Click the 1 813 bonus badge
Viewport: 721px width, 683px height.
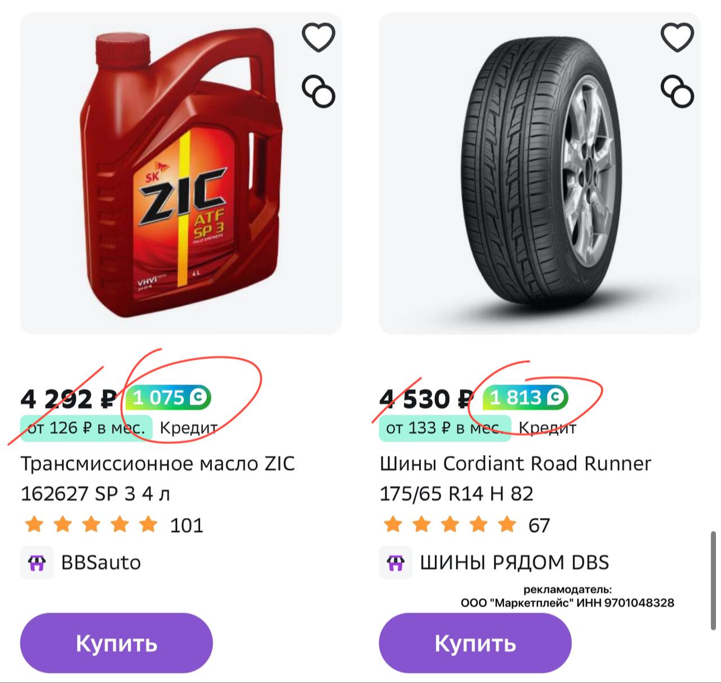pyautogui.click(x=526, y=398)
